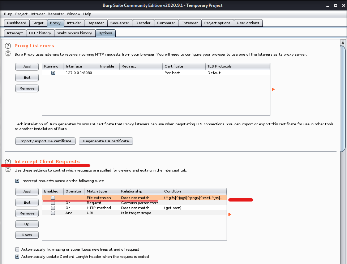Click Running column header in listeners table
The width and height of the screenshot is (347, 264).
coord(53,66)
